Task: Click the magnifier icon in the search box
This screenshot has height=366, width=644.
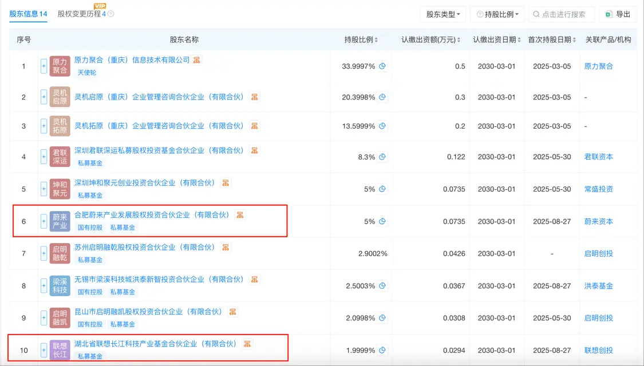Action: tap(535, 14)
